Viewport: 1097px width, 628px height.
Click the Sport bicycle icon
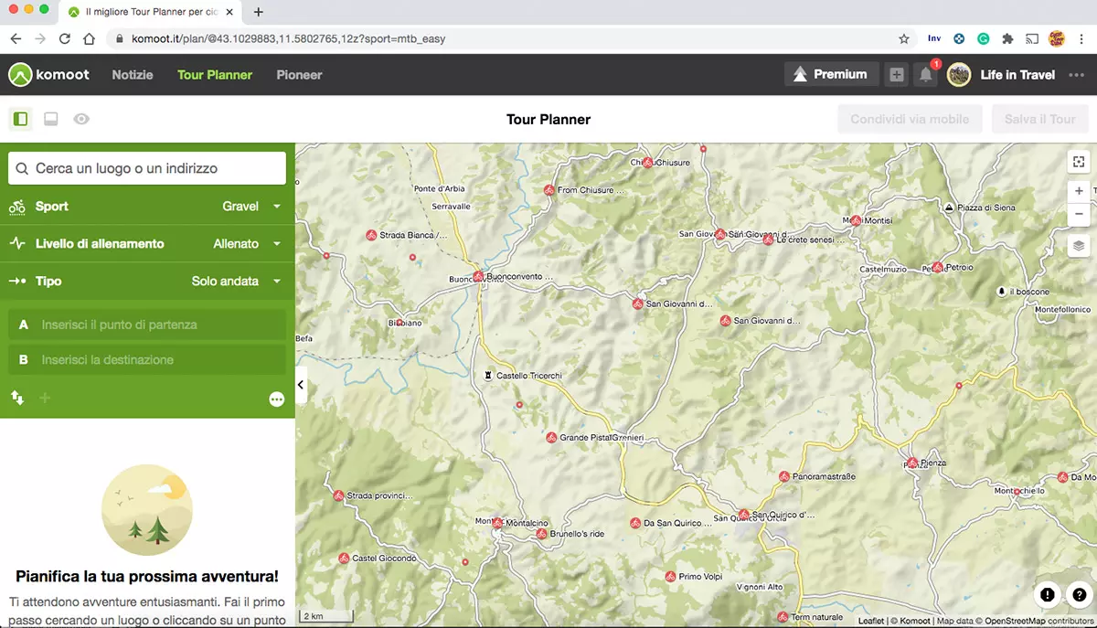tap(16, 207)
